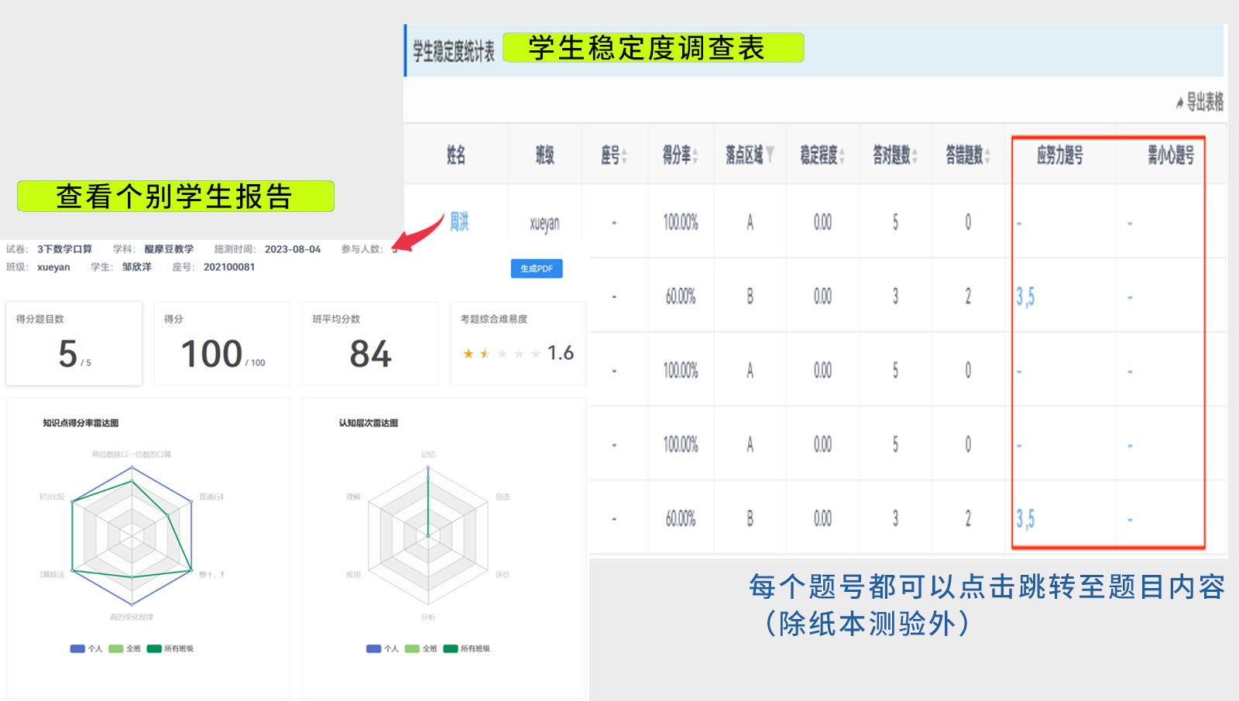1239x701 pixels.
Task: Click the 生成PDF button
Action: (537, 268)
